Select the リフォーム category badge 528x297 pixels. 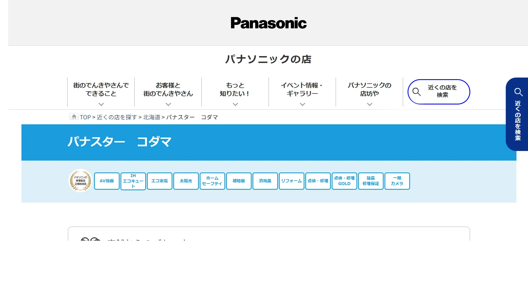(x=291, y=181)
